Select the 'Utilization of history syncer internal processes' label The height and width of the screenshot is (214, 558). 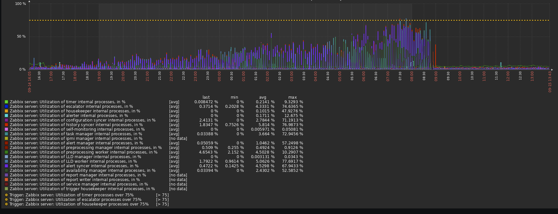point(76,125)
